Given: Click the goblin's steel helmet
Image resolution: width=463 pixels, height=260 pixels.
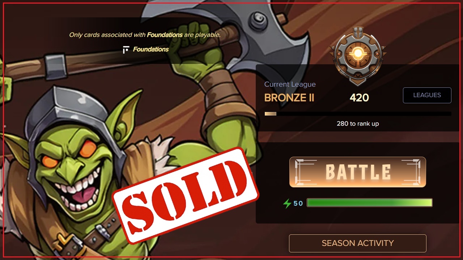Looking at the screenshot, I should coord(72,116).
